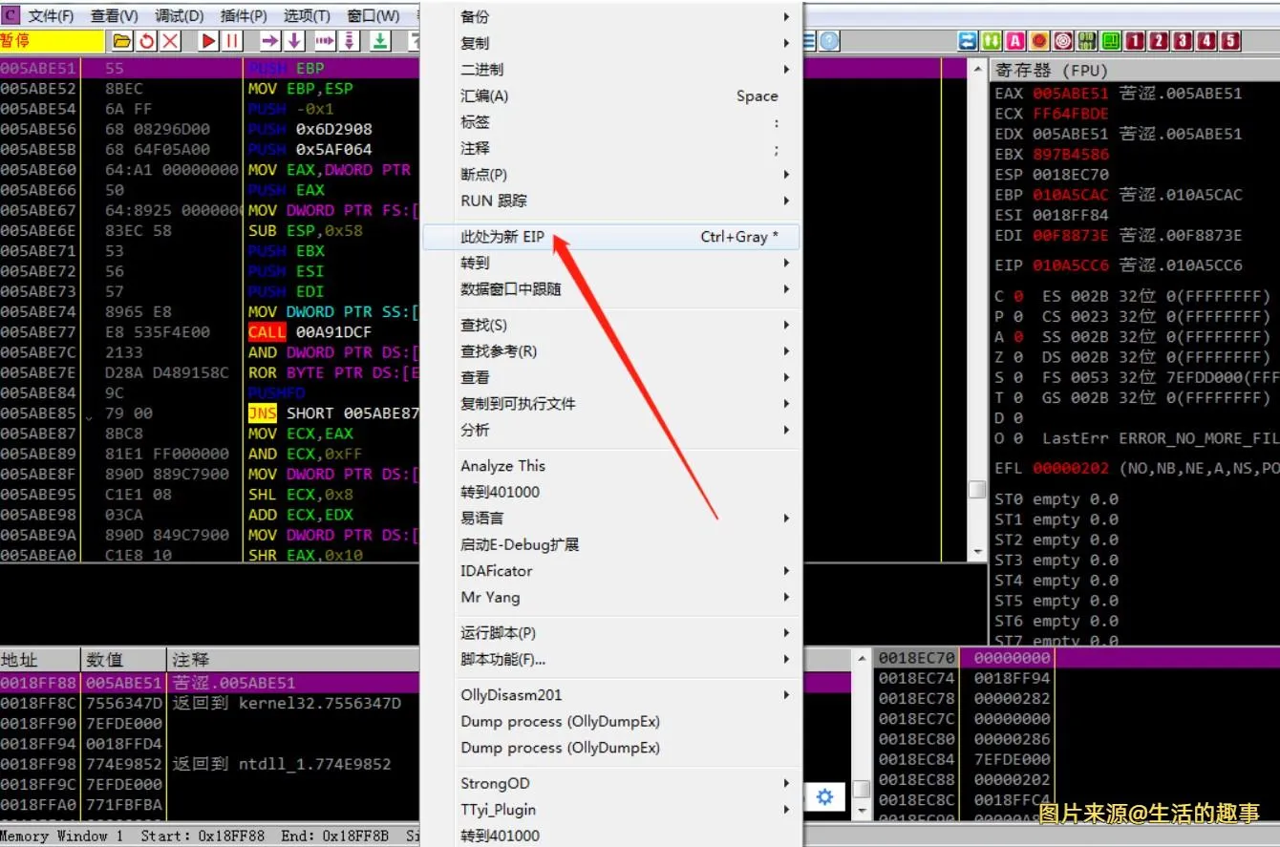The height and width of the screenshot is (847, 1280).
Task: Expand the StrongOD plugin submenu
Action: point(495,782)
